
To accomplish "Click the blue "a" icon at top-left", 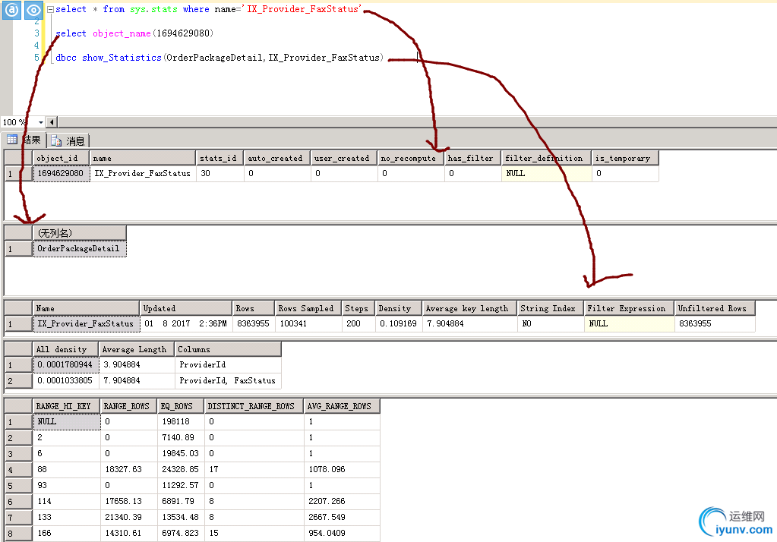I will [11, 10].
